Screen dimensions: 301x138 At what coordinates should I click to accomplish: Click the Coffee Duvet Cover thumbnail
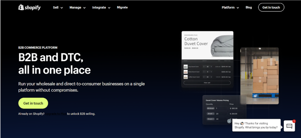coord(186,77)
